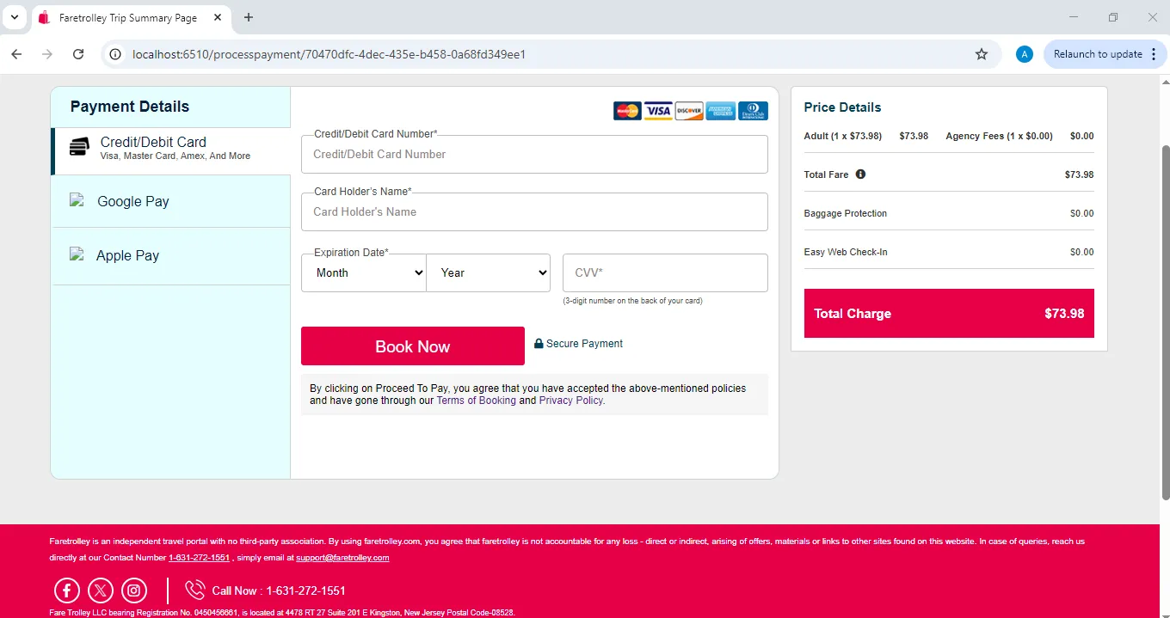This screenshot has height=618, width=1170.
Task: Click the Facebook icon in footer
Action: click(x=67, y=590)
